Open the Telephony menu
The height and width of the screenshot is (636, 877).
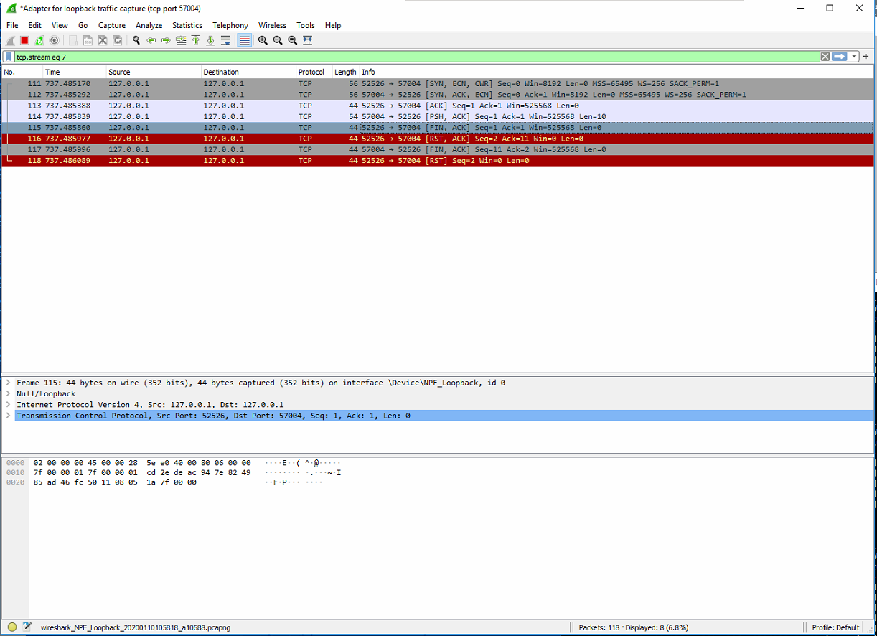click(230, 25)
